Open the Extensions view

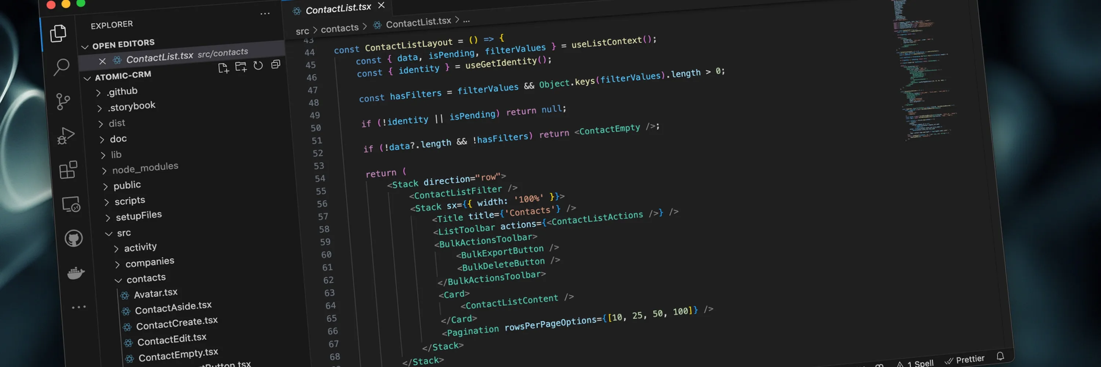[68, 170]
